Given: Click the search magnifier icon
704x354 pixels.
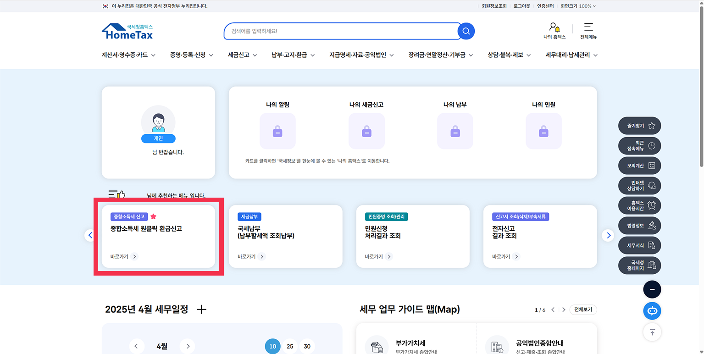Looking at the screenshot, I should (466, 31).
